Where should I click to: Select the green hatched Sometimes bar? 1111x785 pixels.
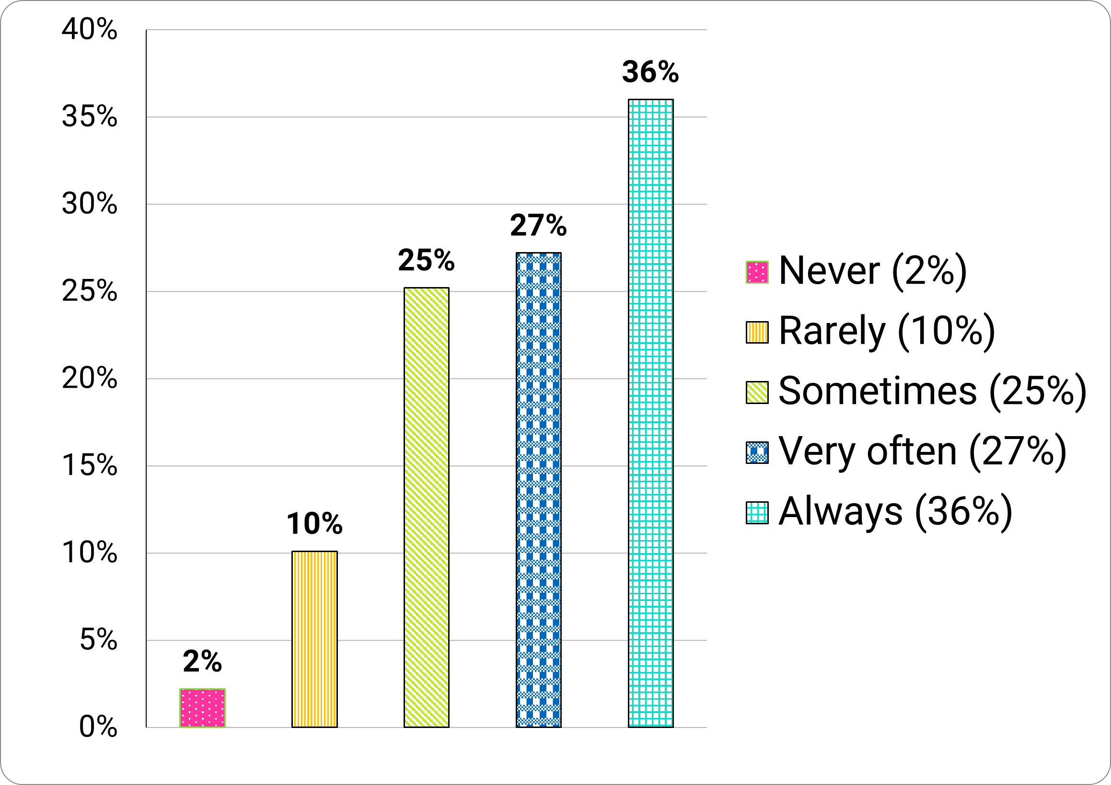(x=426, y=507)
